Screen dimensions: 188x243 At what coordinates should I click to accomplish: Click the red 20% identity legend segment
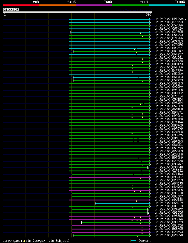pos(21,5)
